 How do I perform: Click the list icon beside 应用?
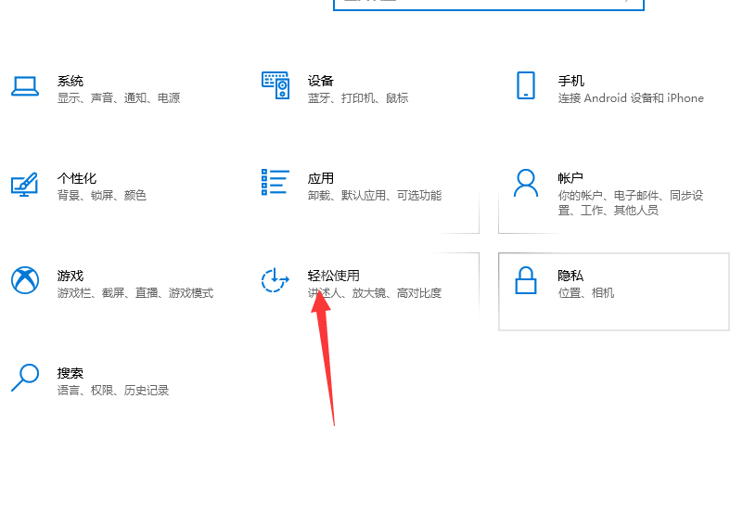[x=275, y=182]
